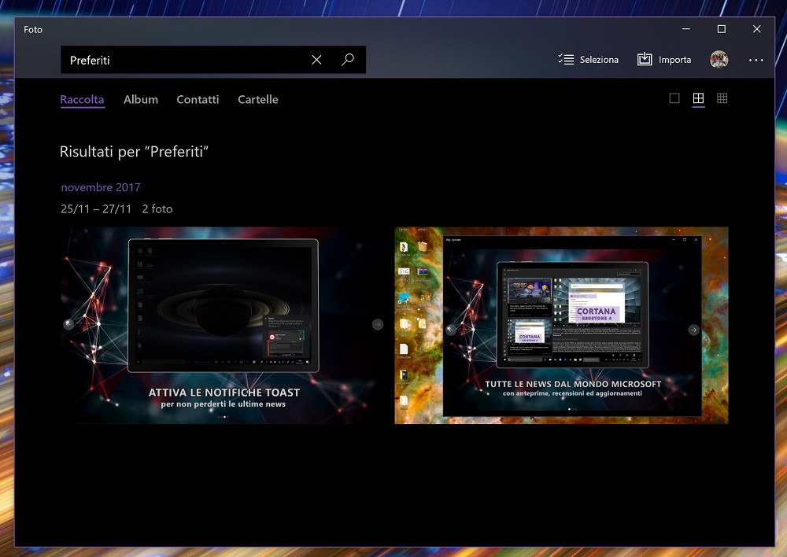Open the Contatti tab
This screenshot has height=557, width=787.
pos(198,99)
